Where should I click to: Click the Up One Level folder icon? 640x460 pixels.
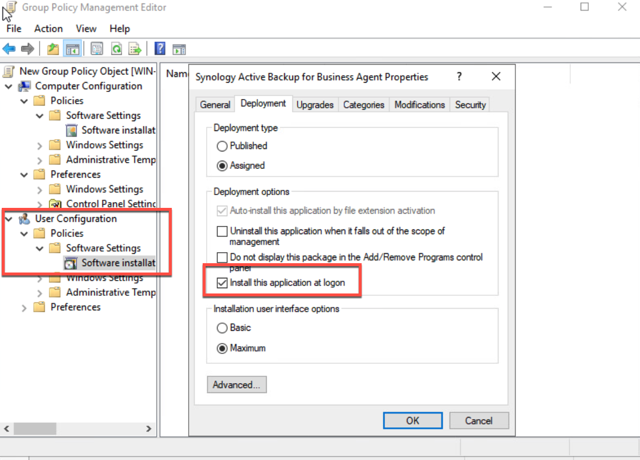(x=52, y=48)
